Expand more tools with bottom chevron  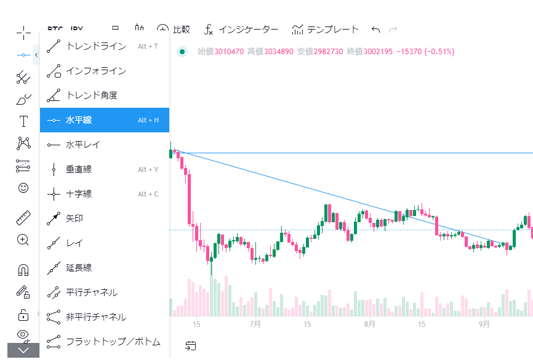pyautogui.click(x=23, y=350)
